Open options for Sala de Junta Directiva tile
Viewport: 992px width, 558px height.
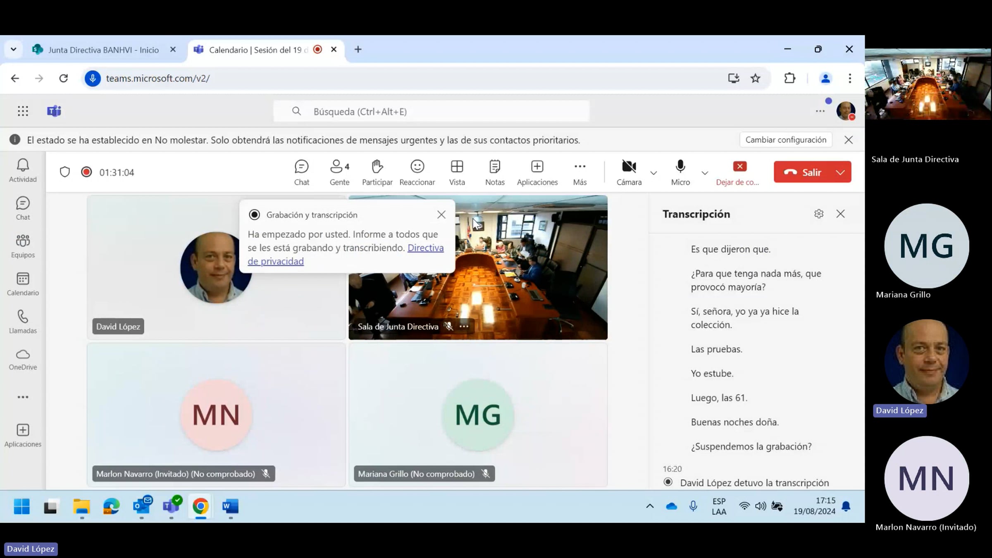(x=464, y=327)
